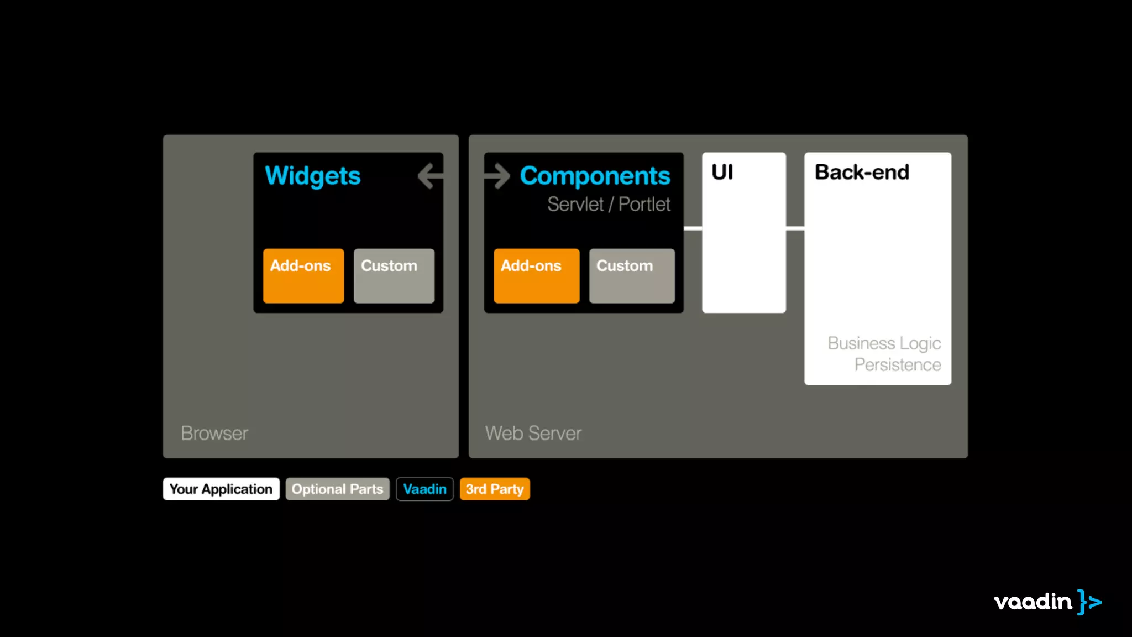Click the Optional Parts legend label
1132x637 pixels.
click(x=337, y=489)
